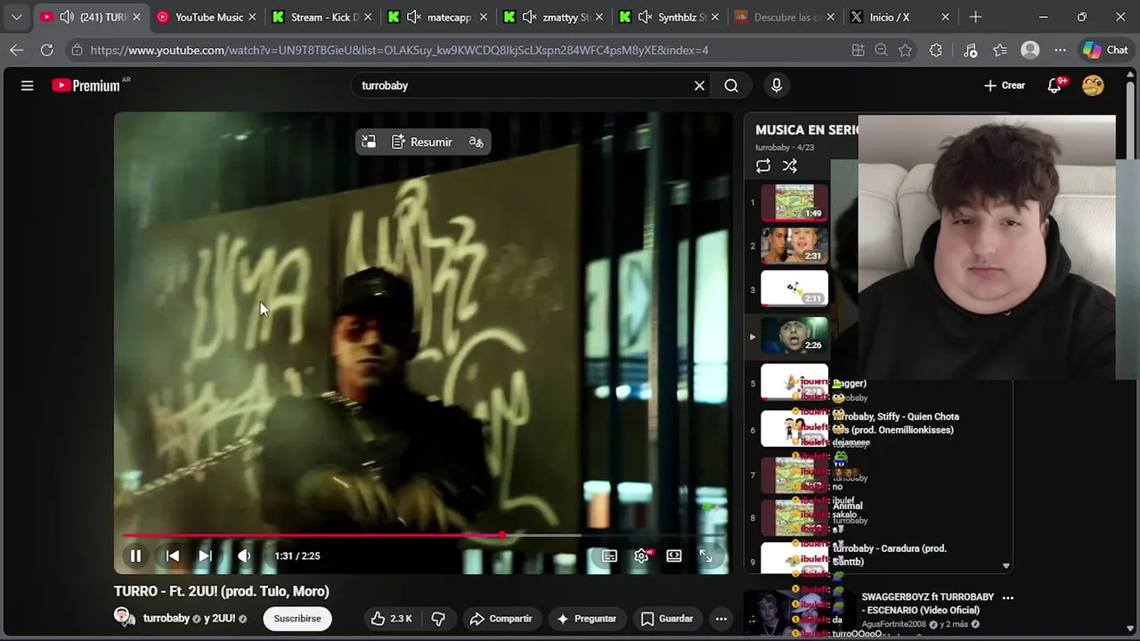Open browser settings and more menu
Screen dimensions: 1140x641
tap(1060, 51)
